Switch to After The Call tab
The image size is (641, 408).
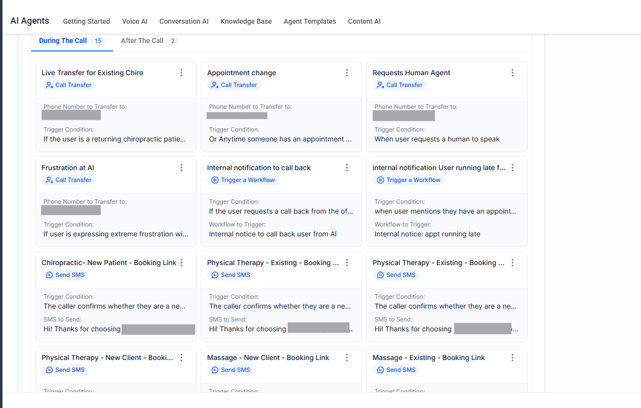point(149,41)
